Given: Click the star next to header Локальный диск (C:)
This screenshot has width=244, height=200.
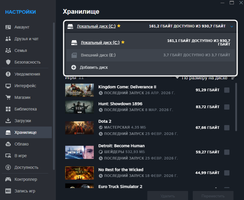Looking at the screenshot, I should 119,26.
